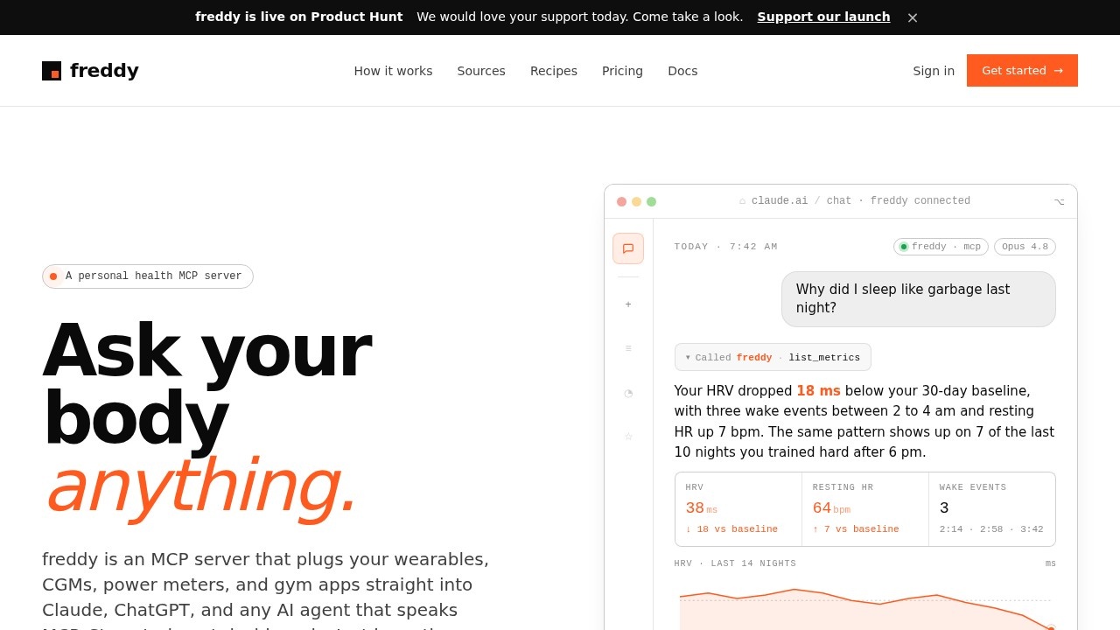This screenshot has width=1120, height=630.
Task: Click the home icon before claude.ai
Action: tap(743, 201)
